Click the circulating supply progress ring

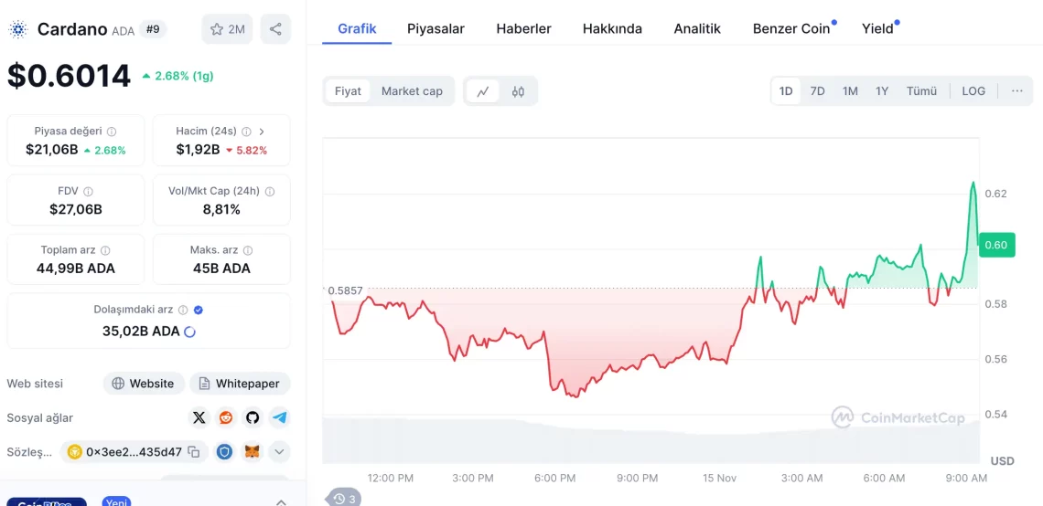[x=189, y=332]
